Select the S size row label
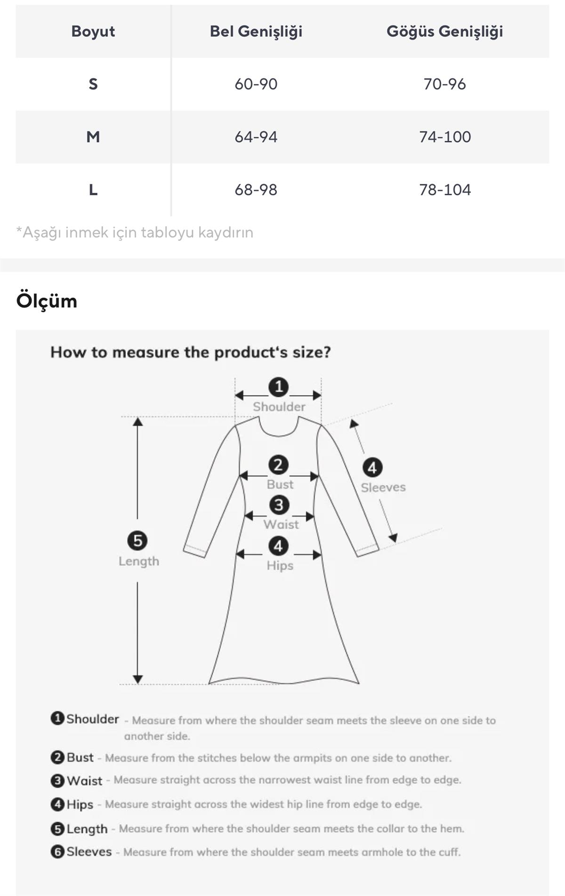The height and width of the screenshot is (896, 565). point(93,84)
